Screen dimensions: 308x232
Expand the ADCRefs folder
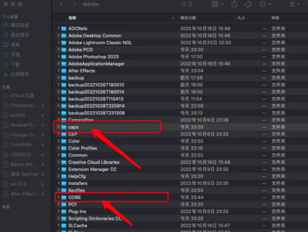click(58, 28)
